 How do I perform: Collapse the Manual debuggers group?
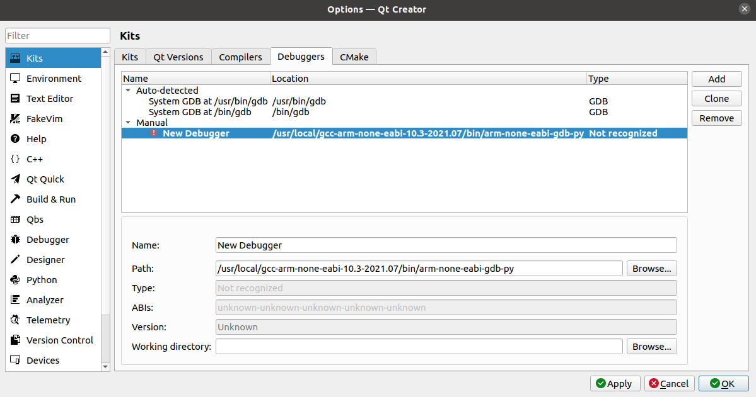pos(128,123)
